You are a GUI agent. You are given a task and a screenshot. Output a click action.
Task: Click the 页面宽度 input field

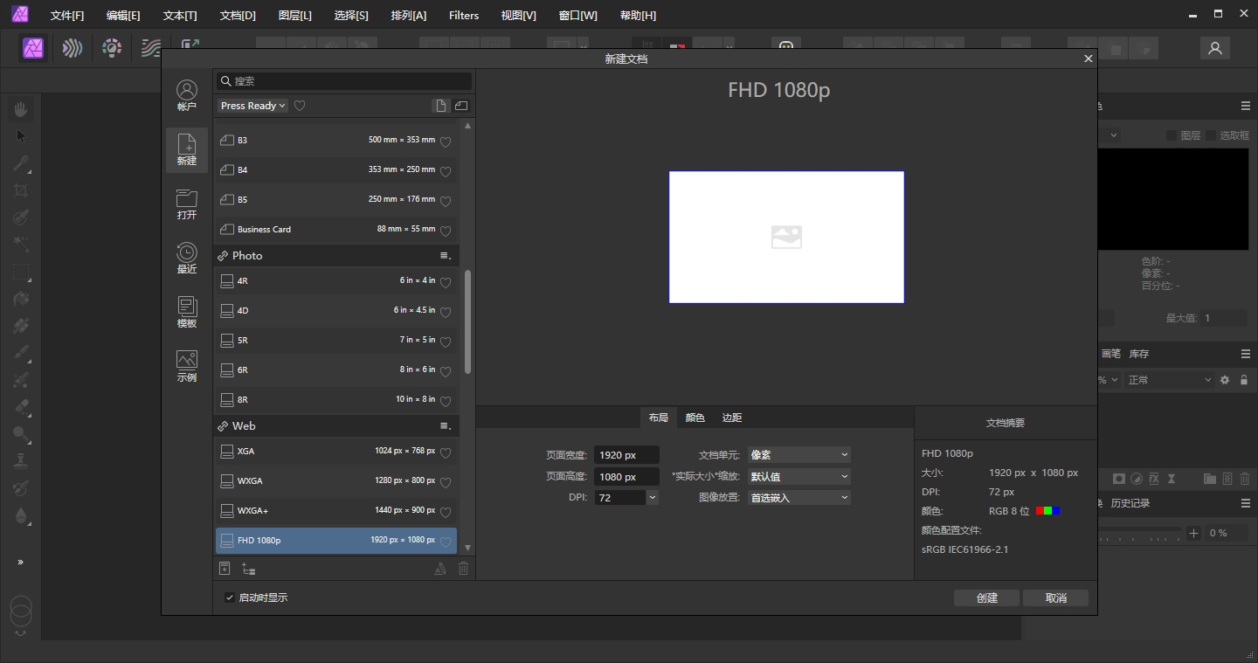(626, 455)
